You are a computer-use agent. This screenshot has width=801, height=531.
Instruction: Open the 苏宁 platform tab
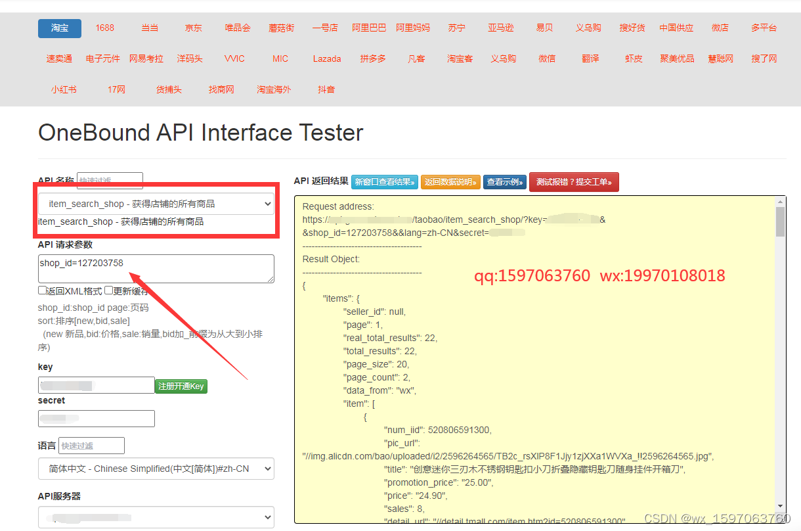pos(457,28)
